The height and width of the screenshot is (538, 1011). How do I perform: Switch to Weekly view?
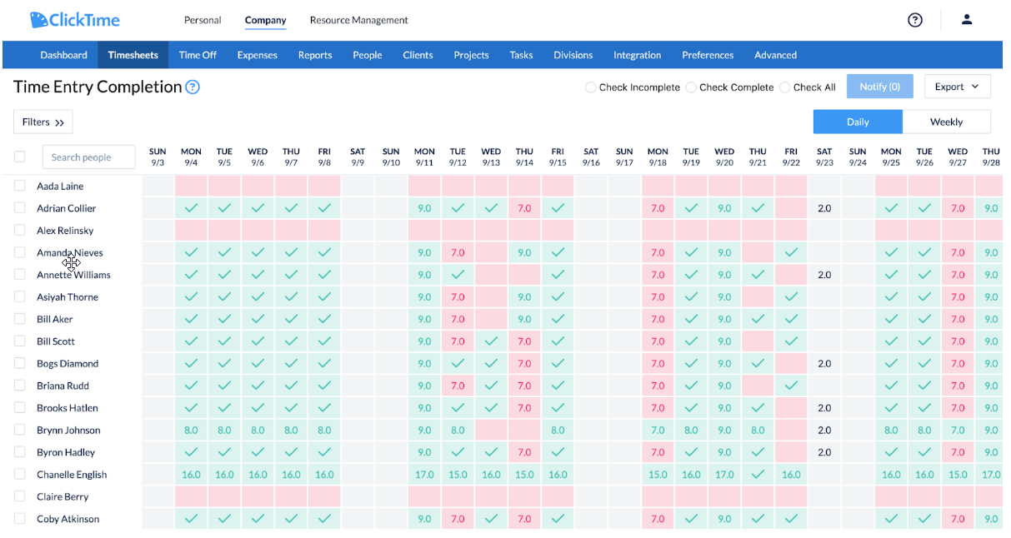947,122
